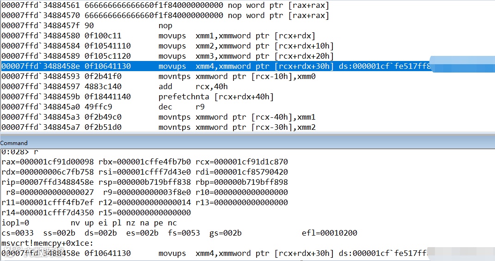
Task: Select disassembly line at address 34884561
Action: pos(165,6)
